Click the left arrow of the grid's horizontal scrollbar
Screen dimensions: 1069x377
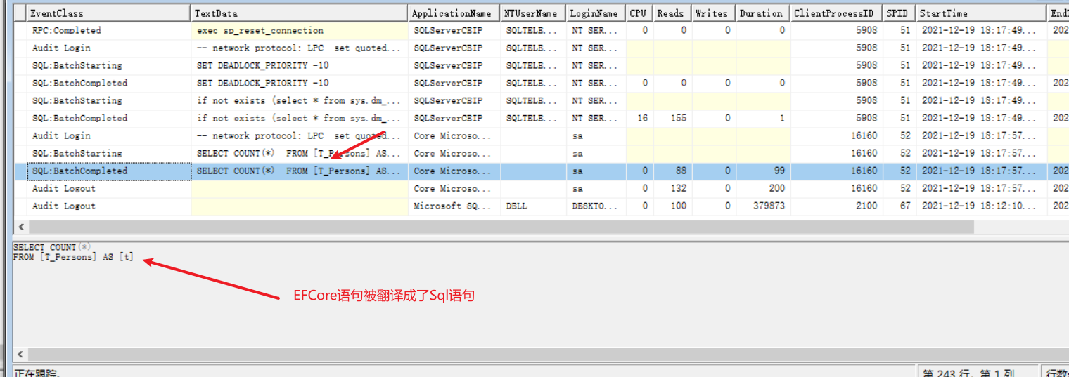[x=21, y=227]
